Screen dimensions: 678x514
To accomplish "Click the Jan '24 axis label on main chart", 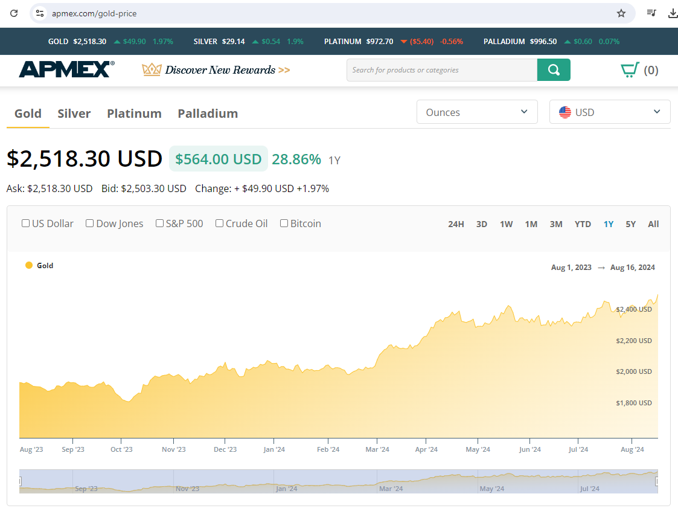I will (x=274, y=449).
